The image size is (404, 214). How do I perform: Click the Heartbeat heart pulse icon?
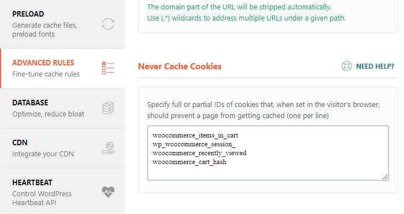(108, 192)
